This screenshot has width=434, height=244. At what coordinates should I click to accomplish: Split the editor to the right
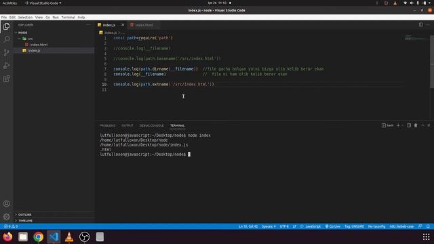(420, 24)
